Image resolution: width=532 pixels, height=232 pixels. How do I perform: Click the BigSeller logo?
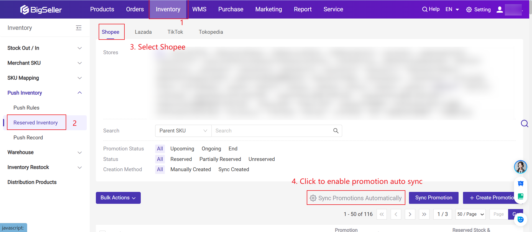pyautogui.click(x=41, y=10)
